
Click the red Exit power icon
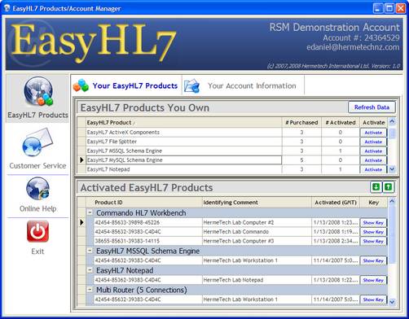(x=37, y=231)
